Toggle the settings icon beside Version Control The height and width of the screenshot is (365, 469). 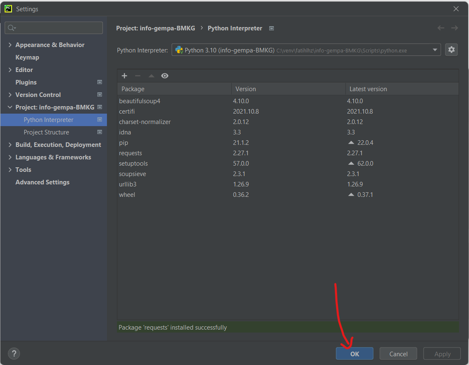click(99, 94)
